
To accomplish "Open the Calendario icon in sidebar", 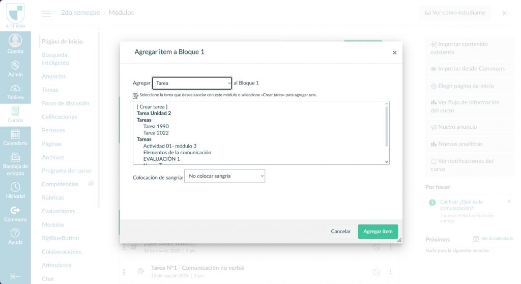I will point(15,134).
